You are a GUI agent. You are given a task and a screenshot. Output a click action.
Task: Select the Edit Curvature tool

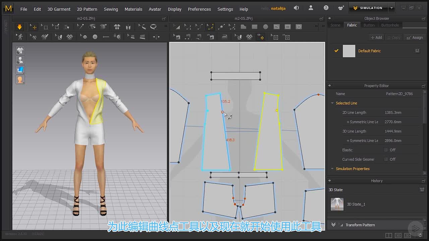coord(199,27)
